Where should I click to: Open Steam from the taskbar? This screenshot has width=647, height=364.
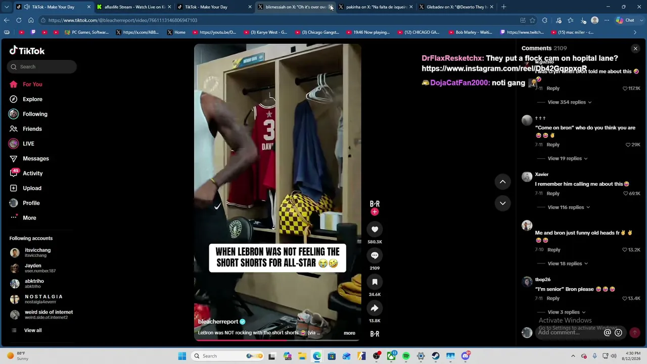tap(436, 356)
